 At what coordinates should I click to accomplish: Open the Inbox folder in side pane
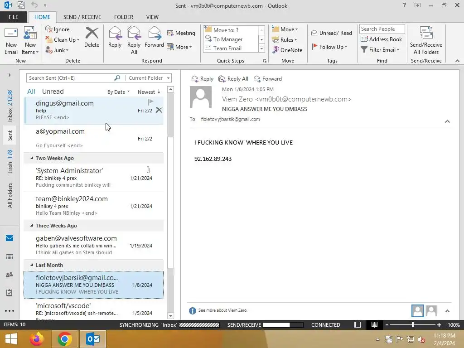click(10, 106)
